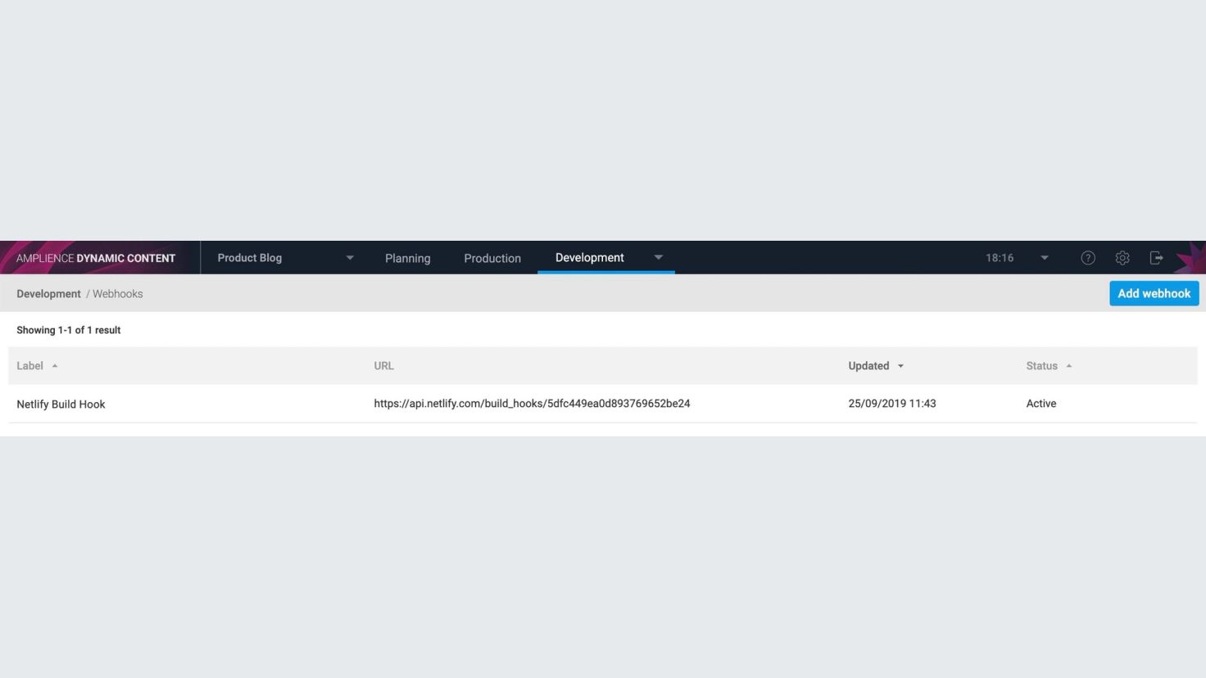Image resolution: width=1206 pixels, height=678 pixels.
Task: Expand the Product Blog hub dropdown
Action: pyautogui.click(x=350, y=258)
